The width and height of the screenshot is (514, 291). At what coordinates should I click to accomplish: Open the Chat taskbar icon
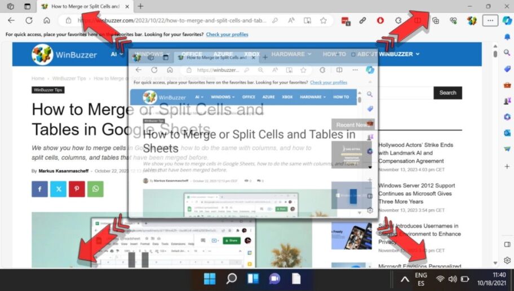pos(274,279)
